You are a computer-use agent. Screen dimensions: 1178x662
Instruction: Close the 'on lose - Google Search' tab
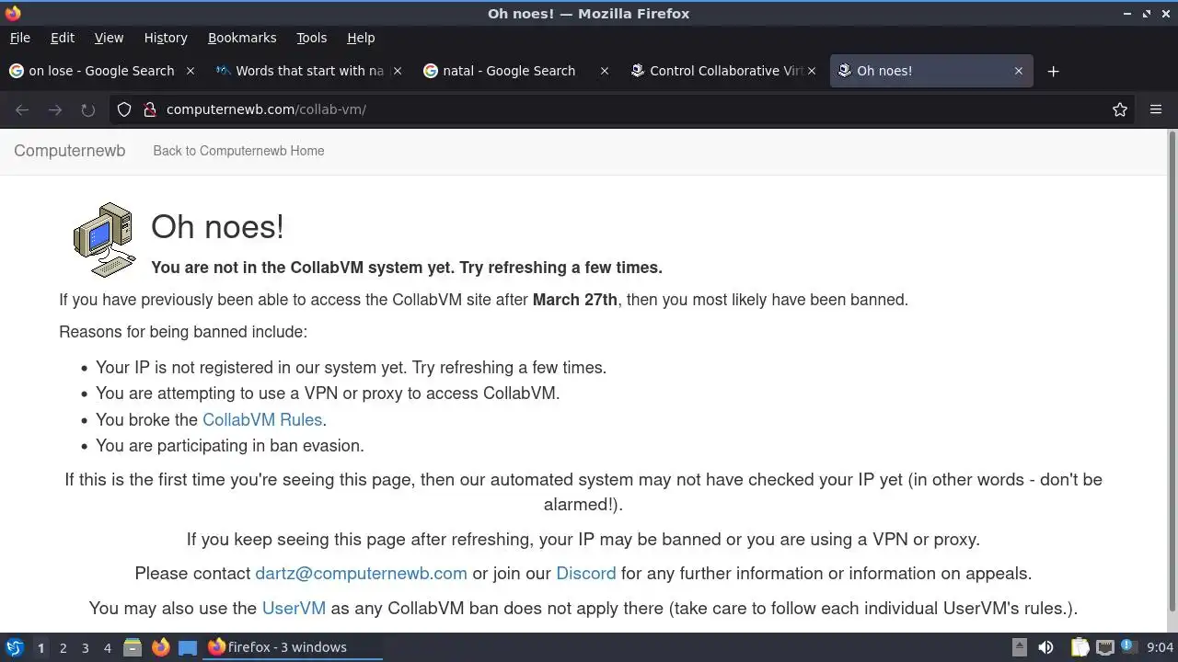click(x=191, y=71)
